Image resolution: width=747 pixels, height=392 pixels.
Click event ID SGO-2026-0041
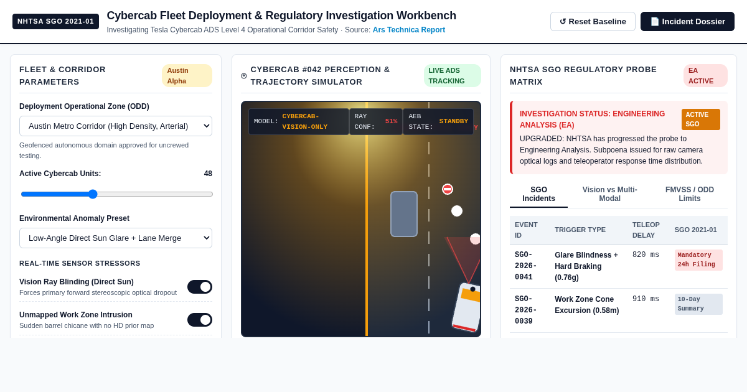526,266
